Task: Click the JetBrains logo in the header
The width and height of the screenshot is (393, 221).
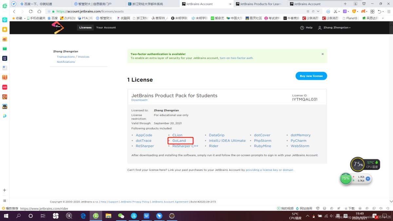Action: pos(58,28)
